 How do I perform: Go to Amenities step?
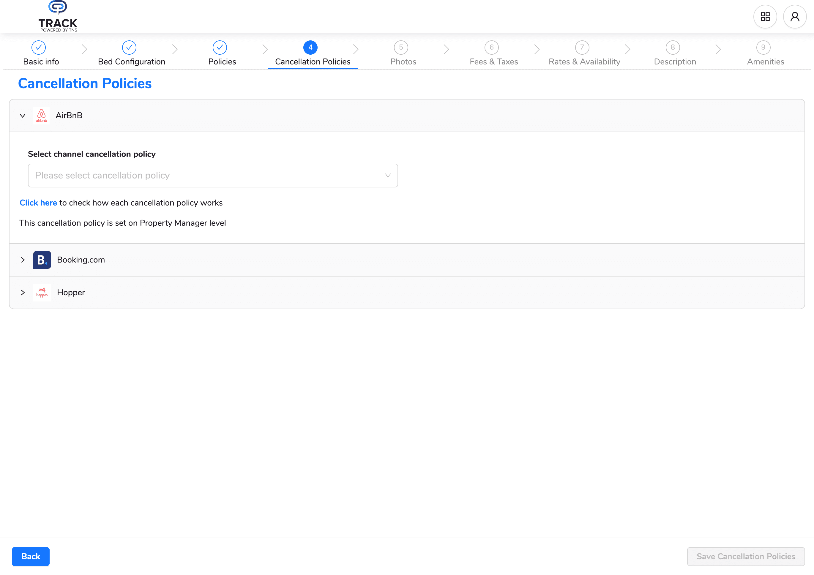point(766,62)
